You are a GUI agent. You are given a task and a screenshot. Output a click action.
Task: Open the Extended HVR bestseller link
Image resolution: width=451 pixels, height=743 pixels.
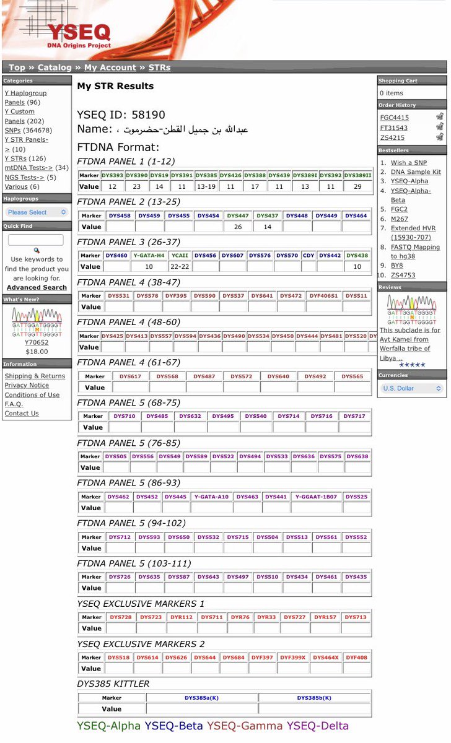pyautogui.click(x=413, y=233)
